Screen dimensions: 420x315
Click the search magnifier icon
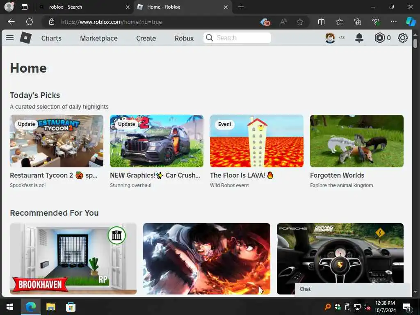pos(210,38)
